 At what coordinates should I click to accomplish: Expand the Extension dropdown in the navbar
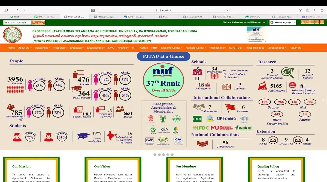pos(77,48)
